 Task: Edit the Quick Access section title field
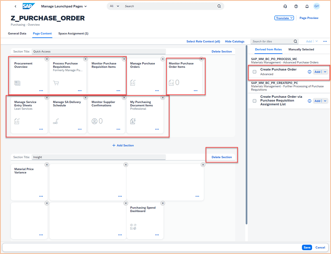click(x=99, y=51)
